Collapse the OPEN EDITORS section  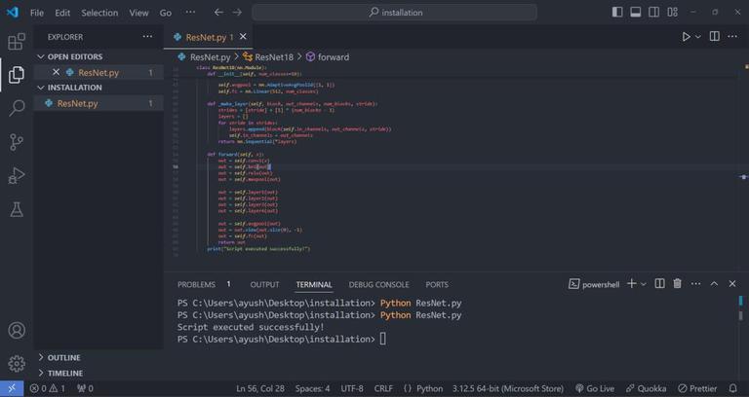[x=74, y=56]
